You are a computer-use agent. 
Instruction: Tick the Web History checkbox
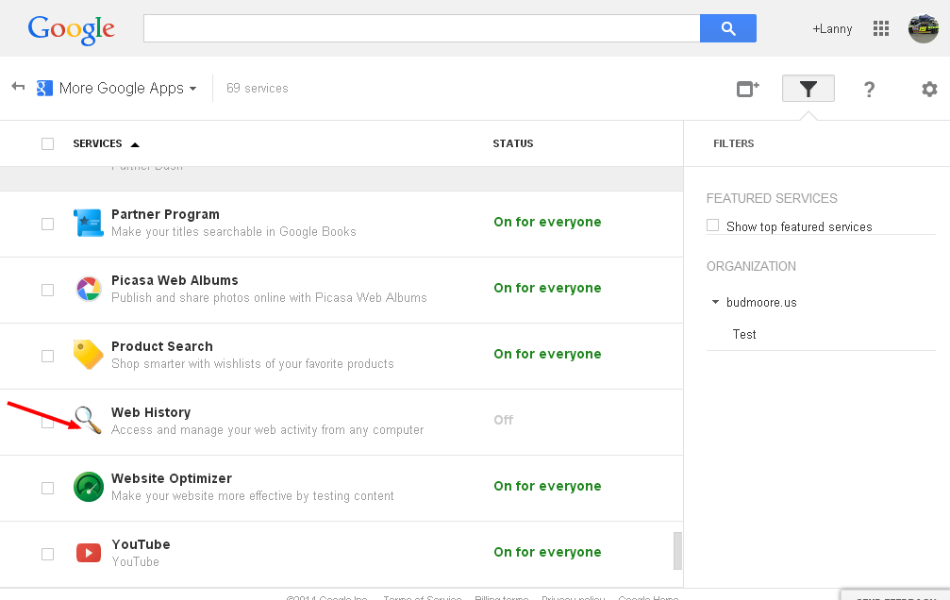pos(47,422)
